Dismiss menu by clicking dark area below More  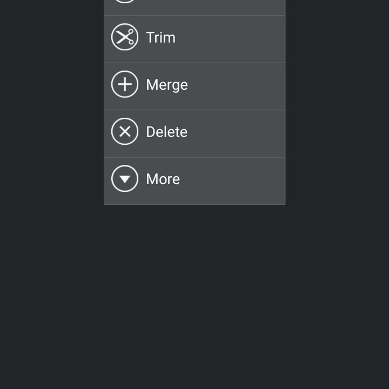[x=194, y=295]
